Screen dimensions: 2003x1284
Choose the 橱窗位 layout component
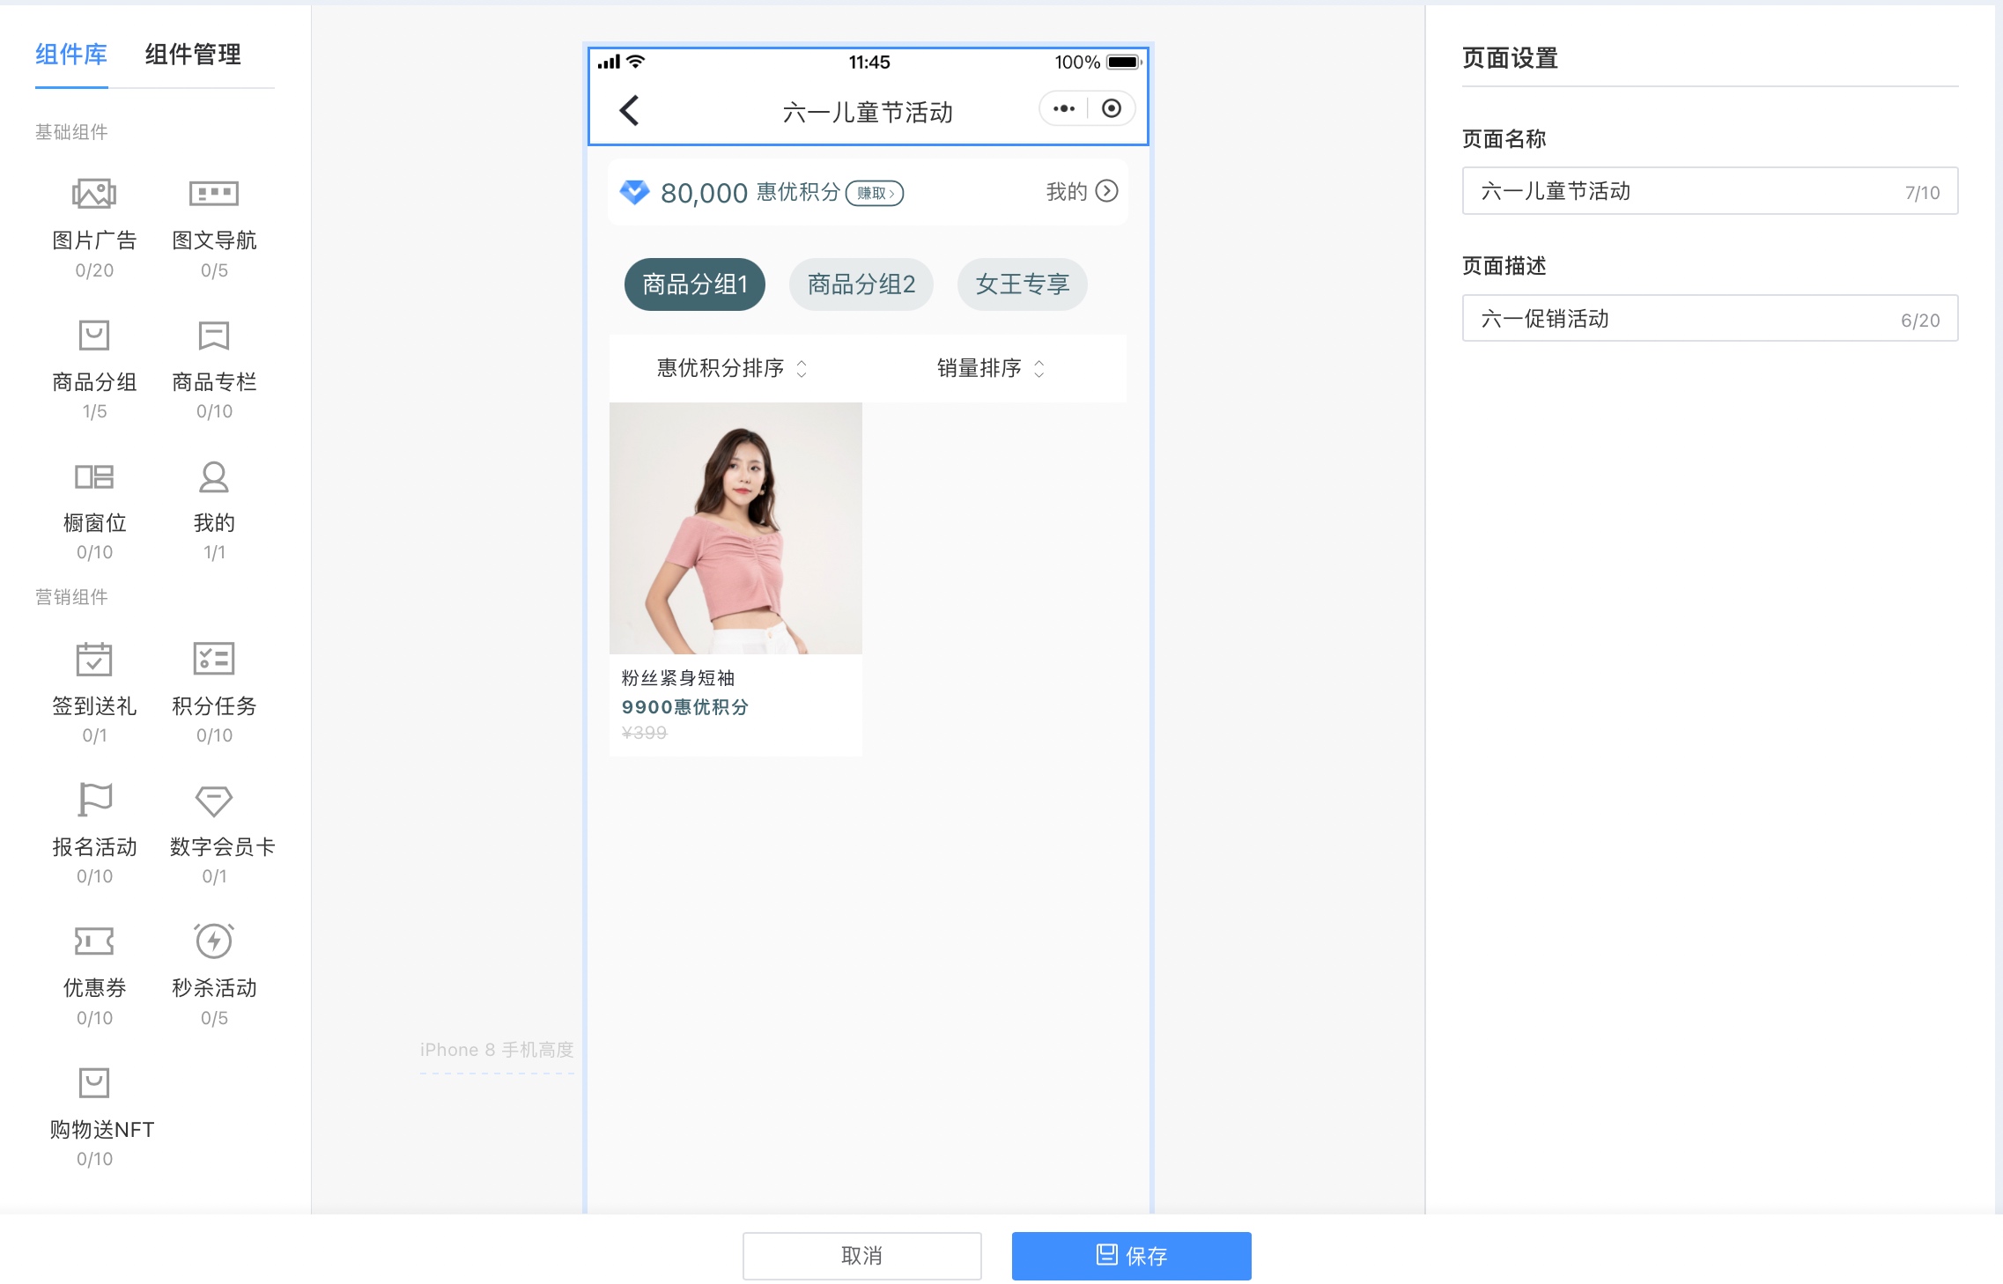click(94, 477)
